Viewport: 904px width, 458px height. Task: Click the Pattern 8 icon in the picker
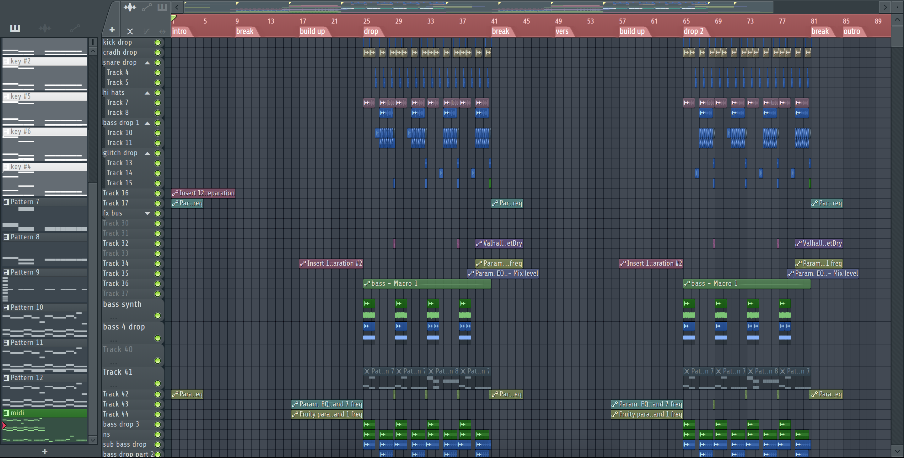pos(6,237)
